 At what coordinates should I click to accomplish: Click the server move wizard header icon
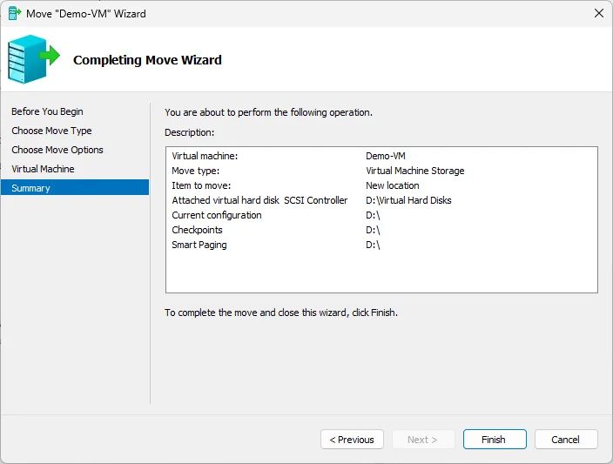coord(34,59)
